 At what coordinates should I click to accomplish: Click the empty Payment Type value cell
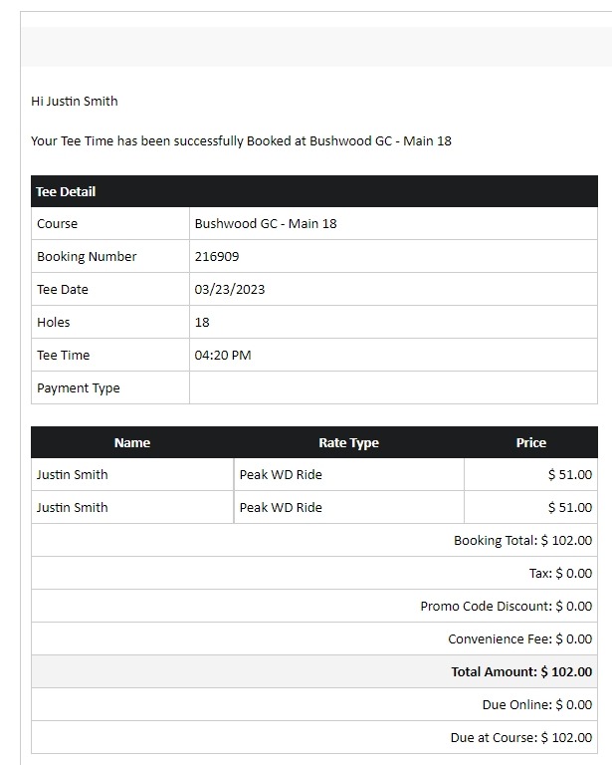(x=393, y=387)
